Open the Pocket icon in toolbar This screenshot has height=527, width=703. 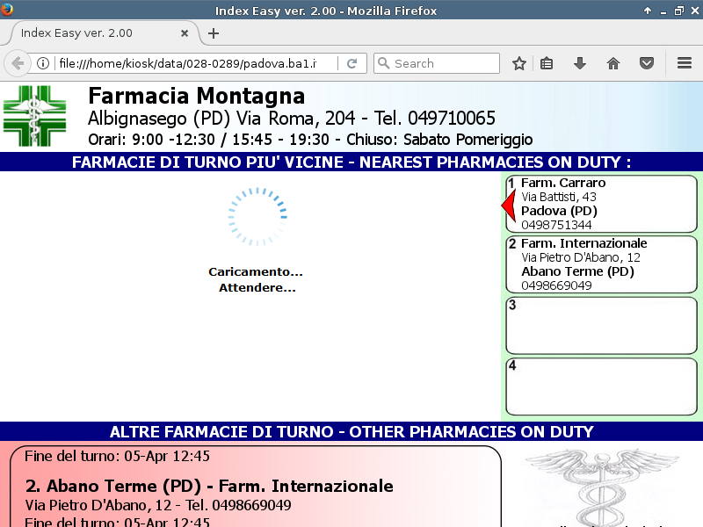[647, 63]
